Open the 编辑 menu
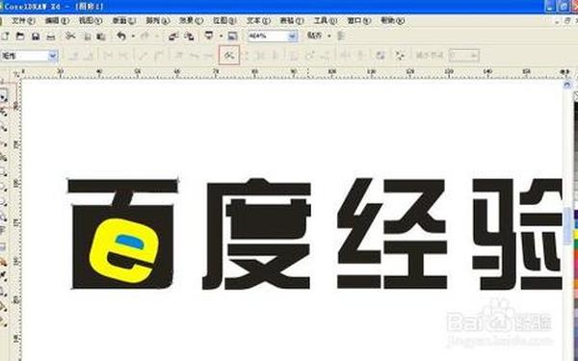578x361 pixels. click(x=57, y=20)
